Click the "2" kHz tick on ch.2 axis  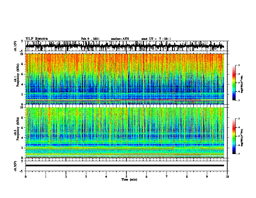coord(22,148)
